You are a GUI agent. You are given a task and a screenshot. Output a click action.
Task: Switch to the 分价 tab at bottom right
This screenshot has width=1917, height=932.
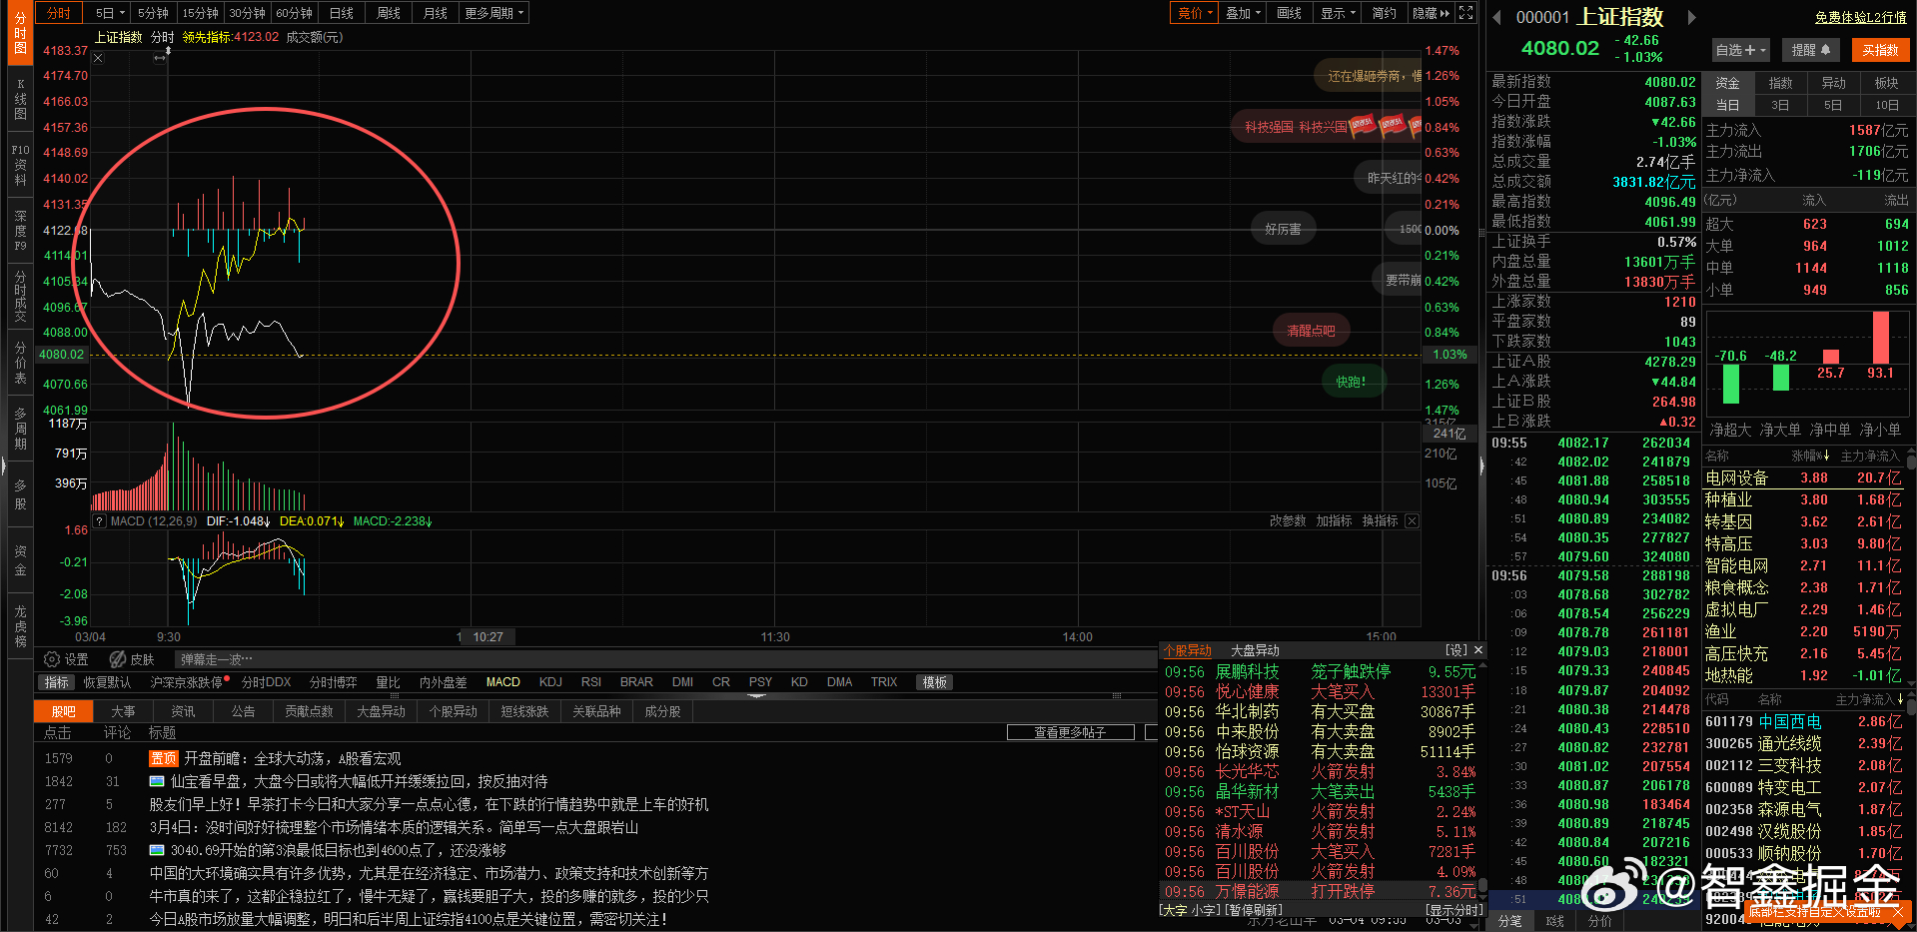click(1600, 921)
